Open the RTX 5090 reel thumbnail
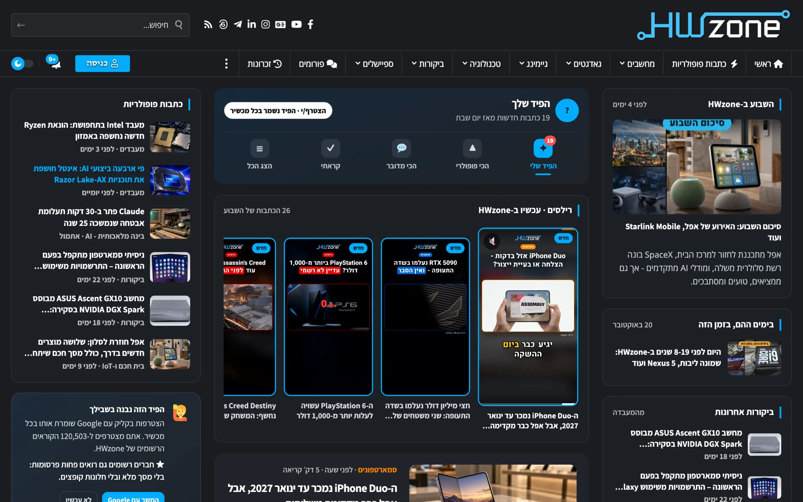The width and height of the screenshot is (803, 502). point(425,317)
